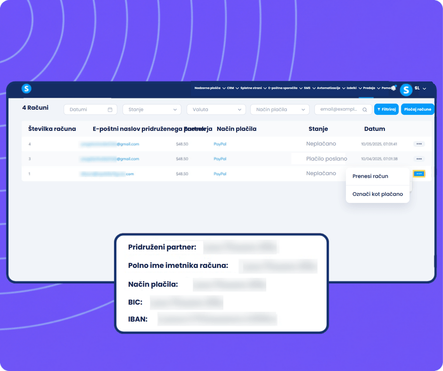Open the PayPal link for invoice 1
The image size is (443, 371).
[x=220, y=174]
